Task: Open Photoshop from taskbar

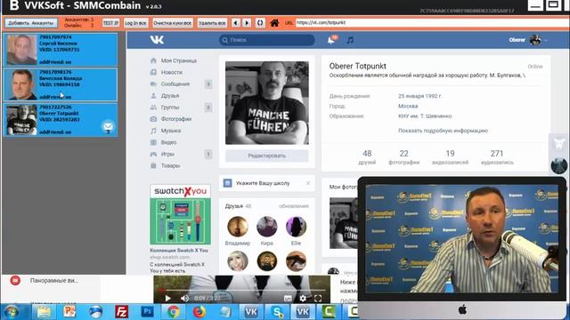Action: (147, 312)
